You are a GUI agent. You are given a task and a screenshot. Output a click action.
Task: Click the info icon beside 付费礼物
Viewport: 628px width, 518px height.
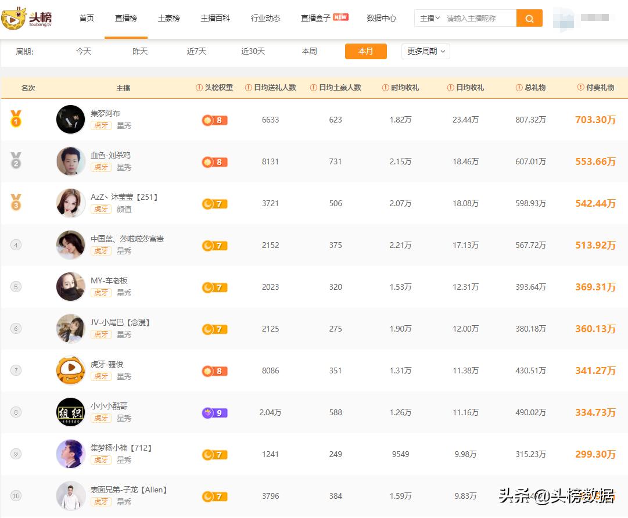580,88
